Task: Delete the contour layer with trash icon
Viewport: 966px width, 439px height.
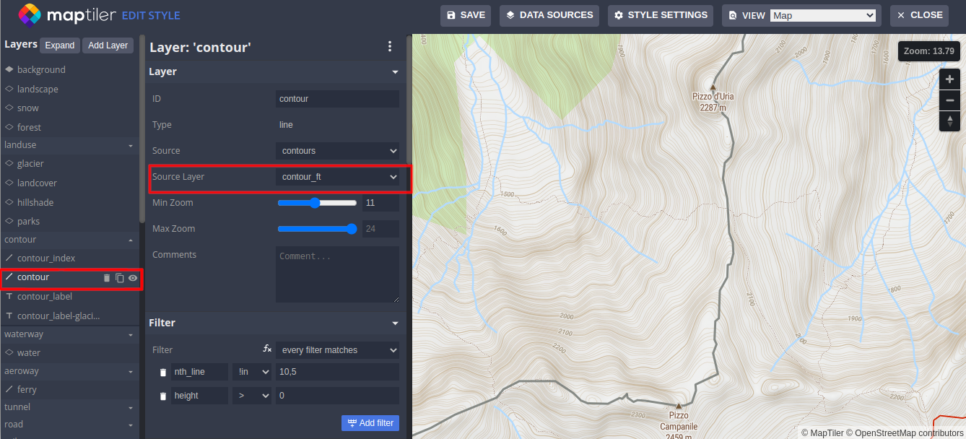Action: coord(107,278)
